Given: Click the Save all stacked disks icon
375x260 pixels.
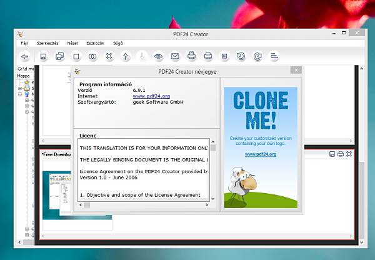Looking at the screenshot, I should pyautogui.click(x=59, y=56).
